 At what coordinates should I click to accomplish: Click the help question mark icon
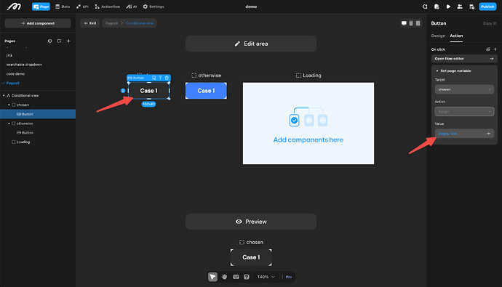tap(246, 277)
